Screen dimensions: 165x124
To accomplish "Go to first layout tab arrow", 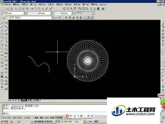I will (x=10, y=101).
